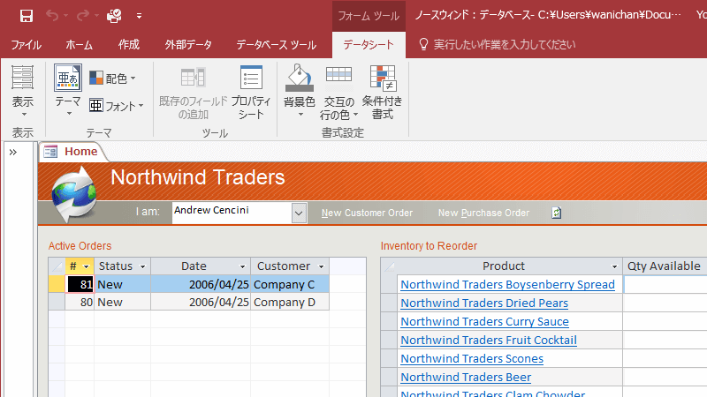
Task: Click the 表示 view button icon
Action: [23, 77]
